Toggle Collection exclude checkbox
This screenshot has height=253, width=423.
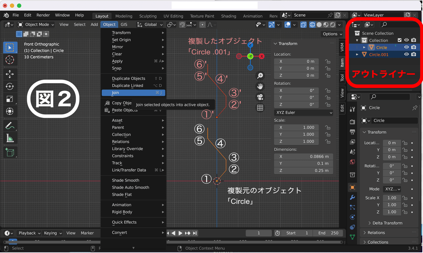[x=399, y=40]
